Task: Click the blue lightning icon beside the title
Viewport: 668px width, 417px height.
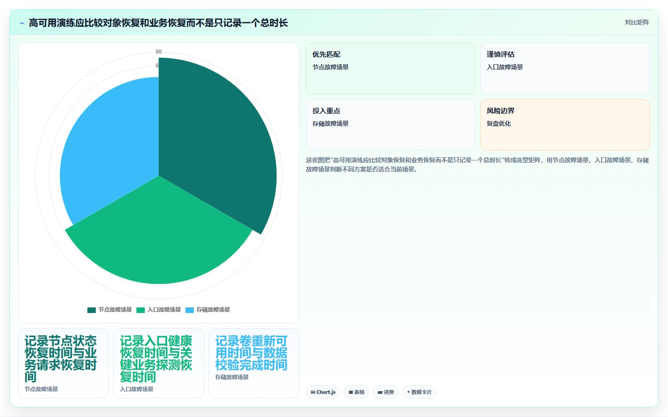Action: 22,23
